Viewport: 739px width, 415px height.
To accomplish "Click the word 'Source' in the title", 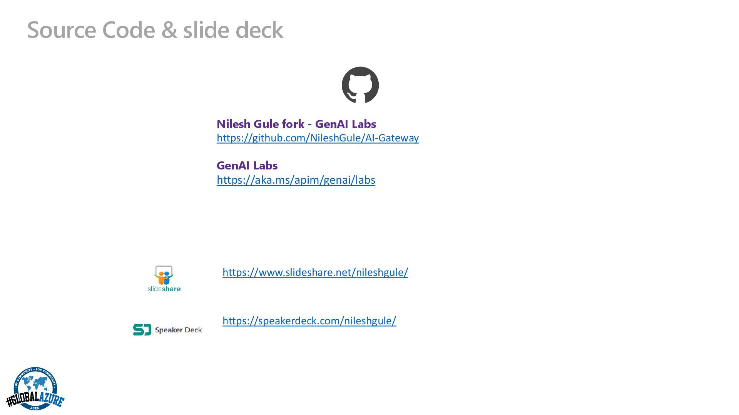I will click(x=62, y=30).
